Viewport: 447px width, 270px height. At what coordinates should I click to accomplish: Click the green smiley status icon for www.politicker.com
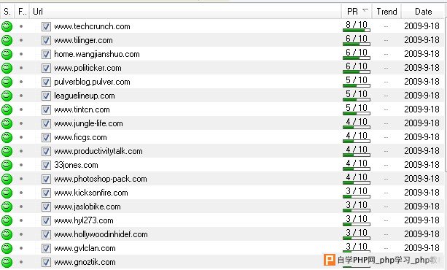pos(7,68)
